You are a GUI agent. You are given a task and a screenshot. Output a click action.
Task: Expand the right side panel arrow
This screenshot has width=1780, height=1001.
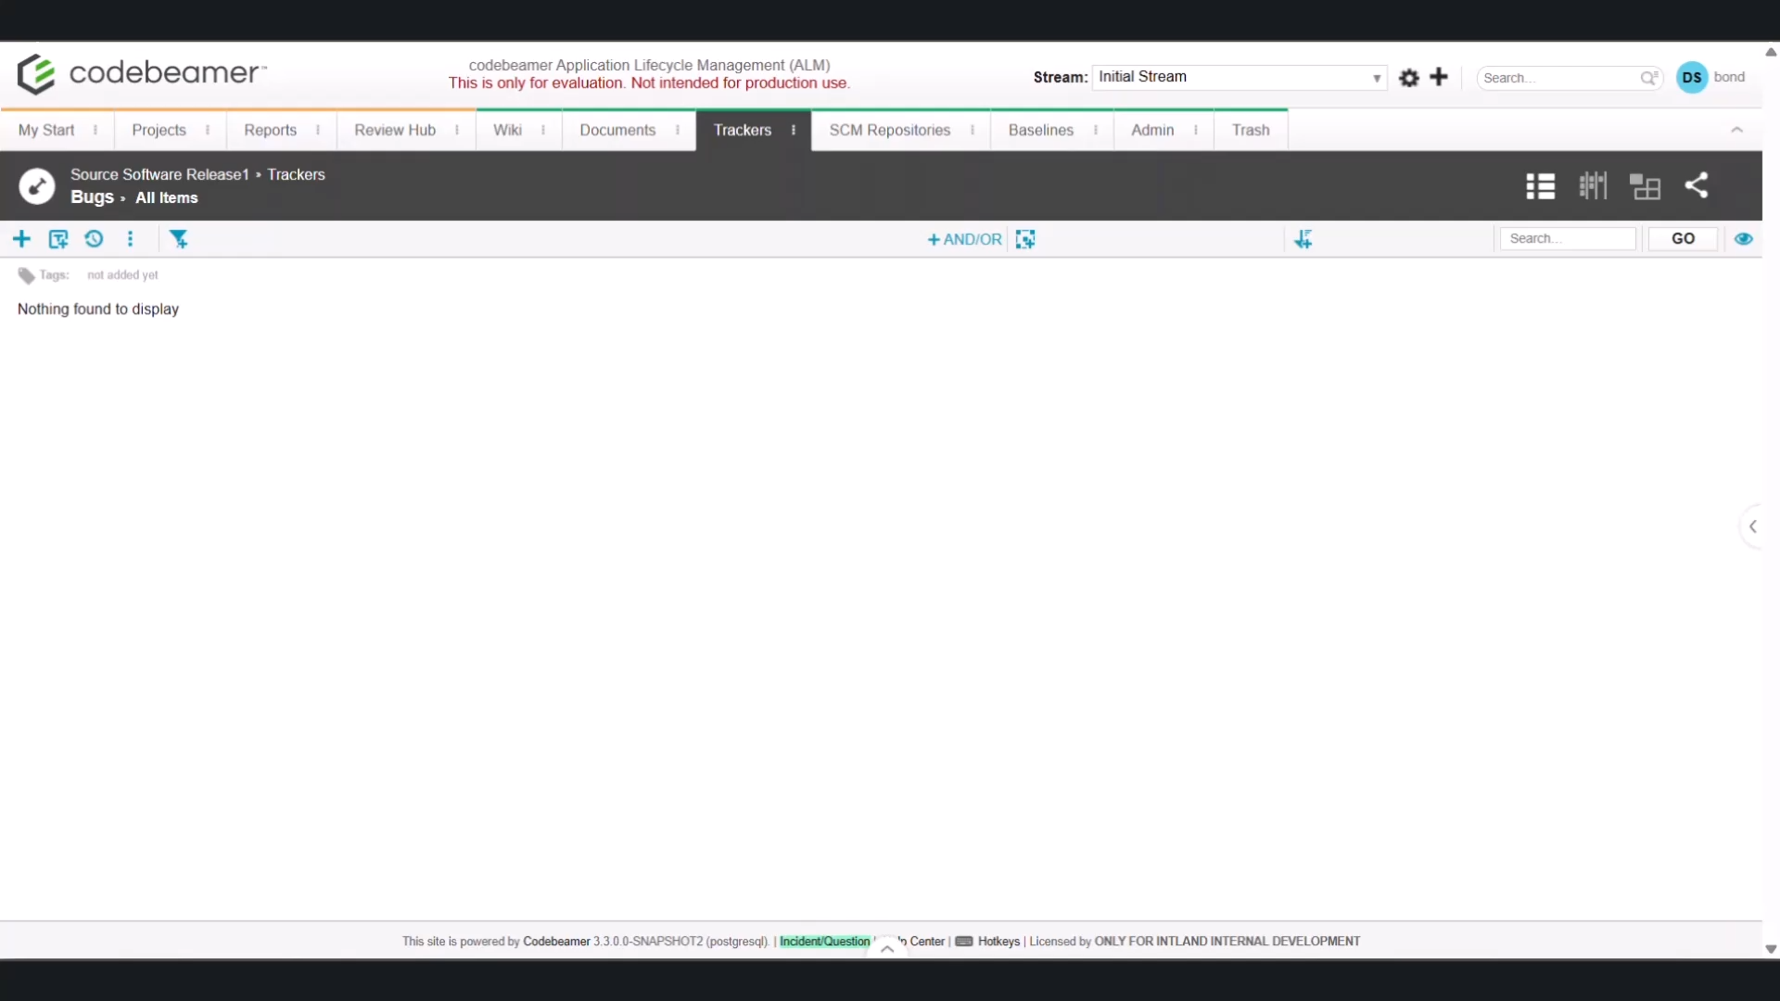(x=1752, y=526)
